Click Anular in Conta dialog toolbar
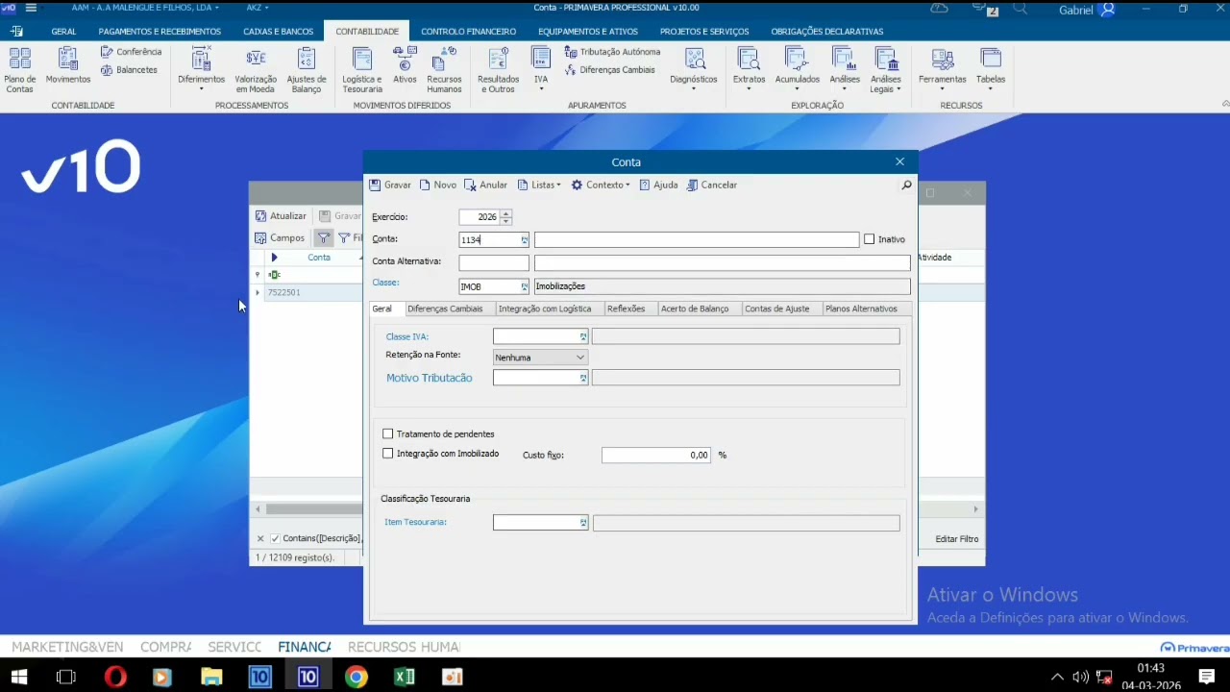The height and width of the screenshot is (692, 1230). [x=485, y=185]
